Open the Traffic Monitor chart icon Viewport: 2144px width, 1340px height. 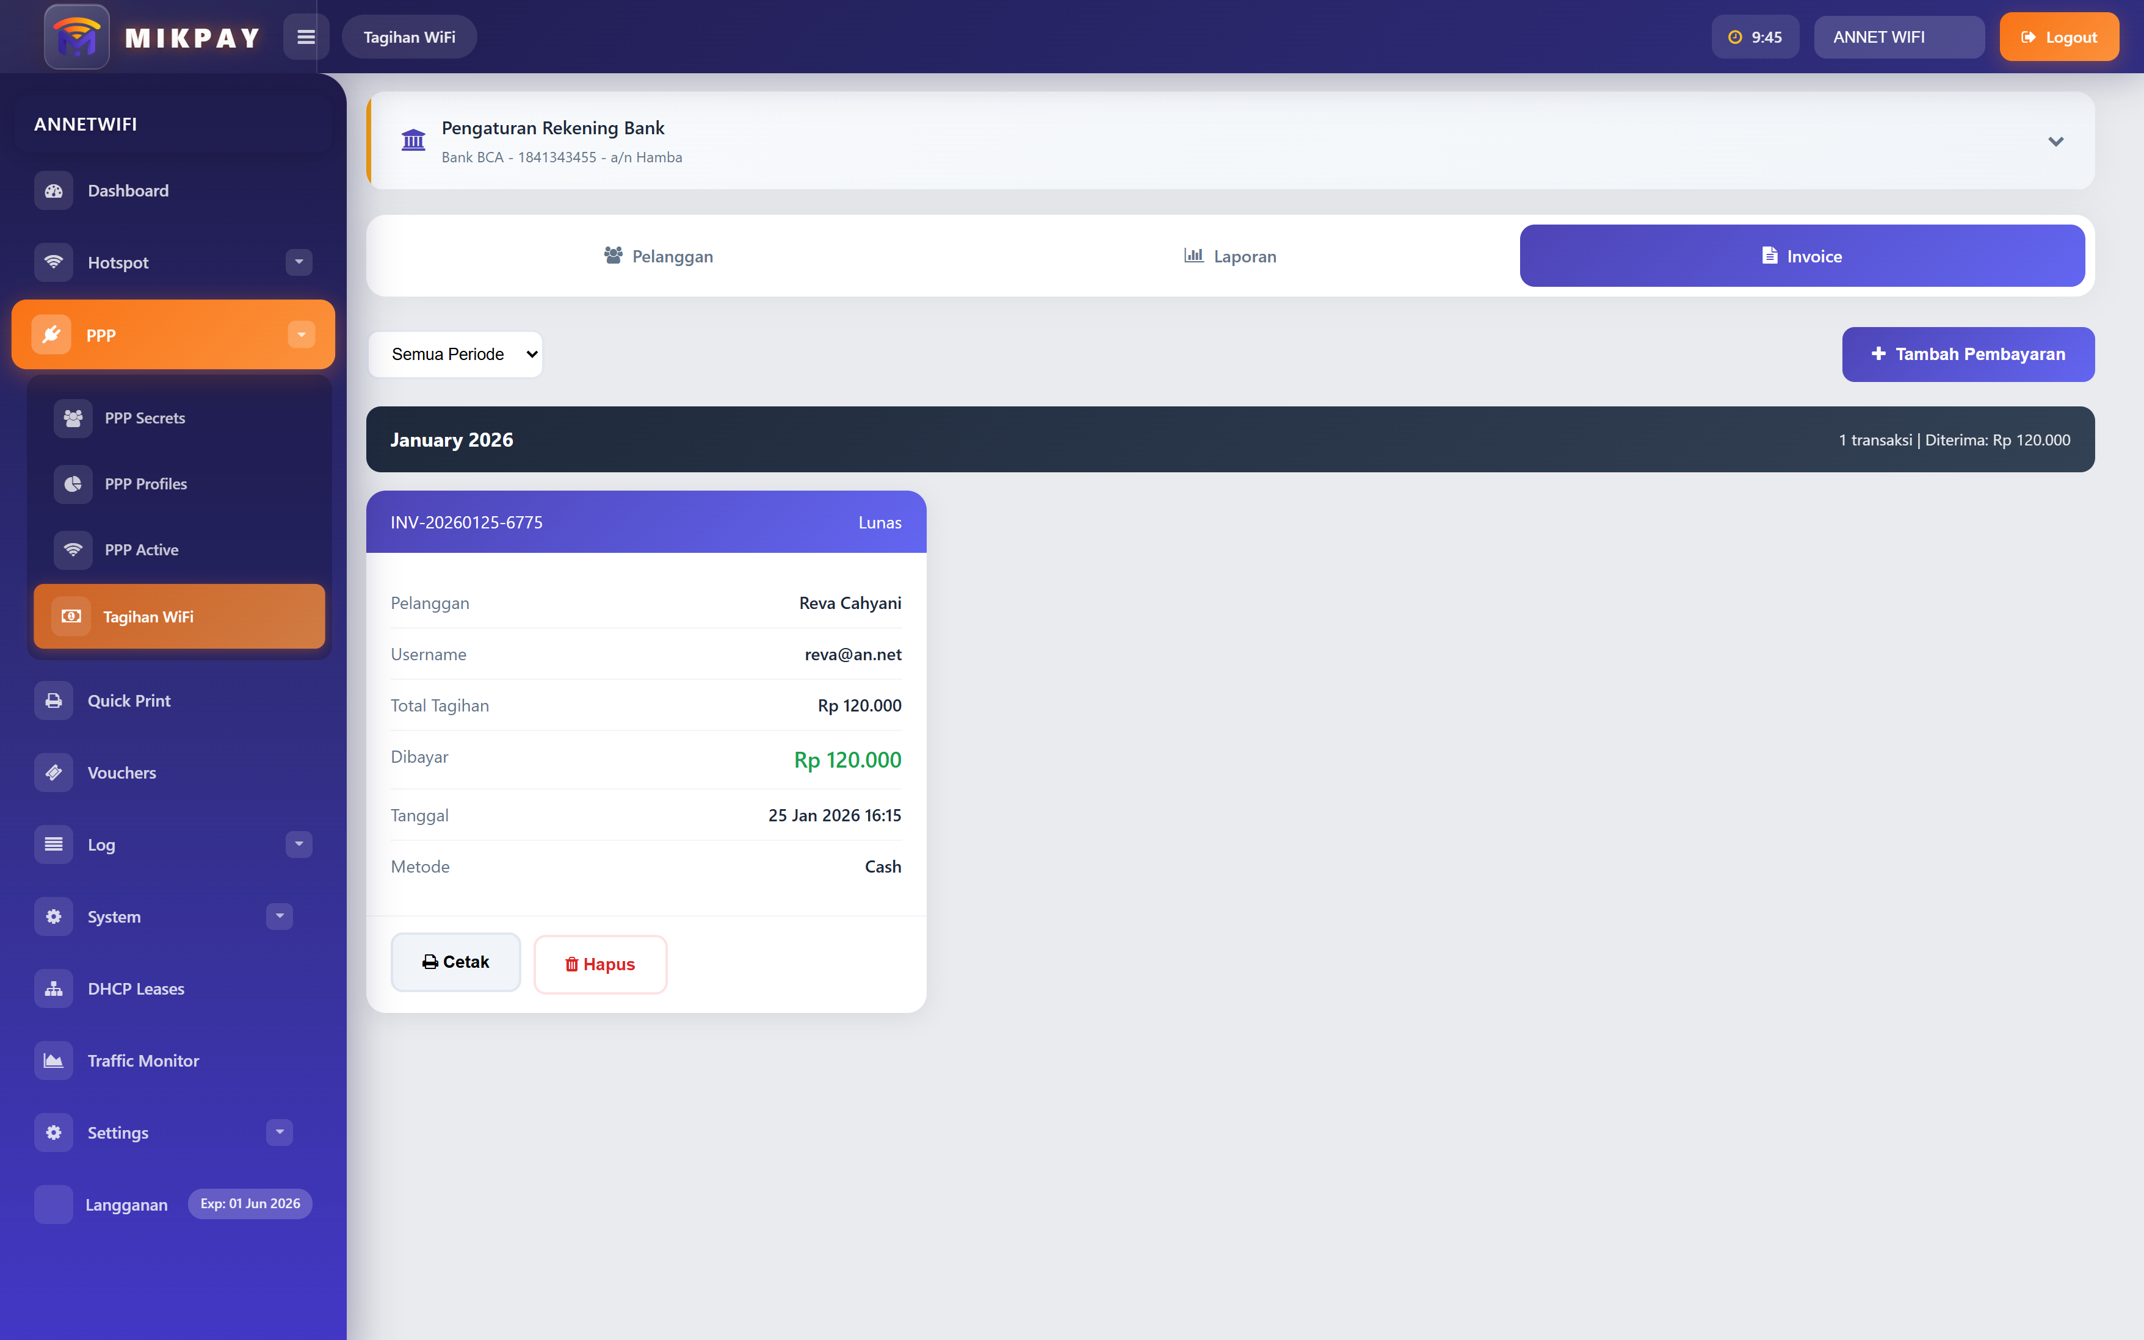coord(54,1060)
